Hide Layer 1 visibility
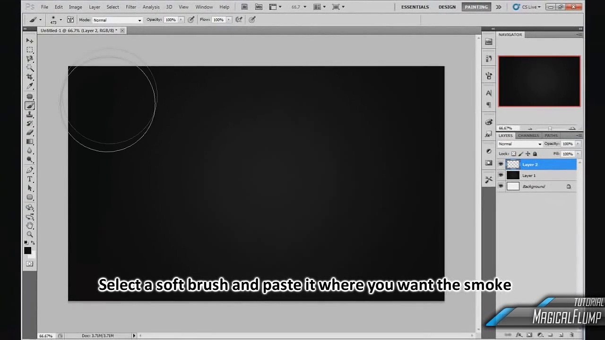 pos(501,175)
